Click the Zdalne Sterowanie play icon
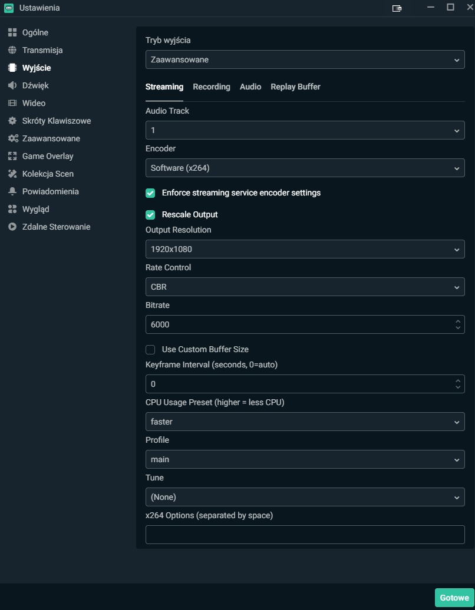 tap(12, 227)
